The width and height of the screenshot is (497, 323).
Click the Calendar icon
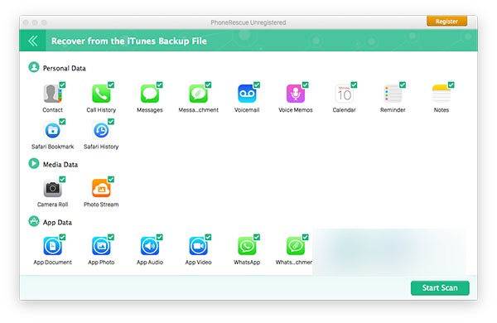point(344,94)
